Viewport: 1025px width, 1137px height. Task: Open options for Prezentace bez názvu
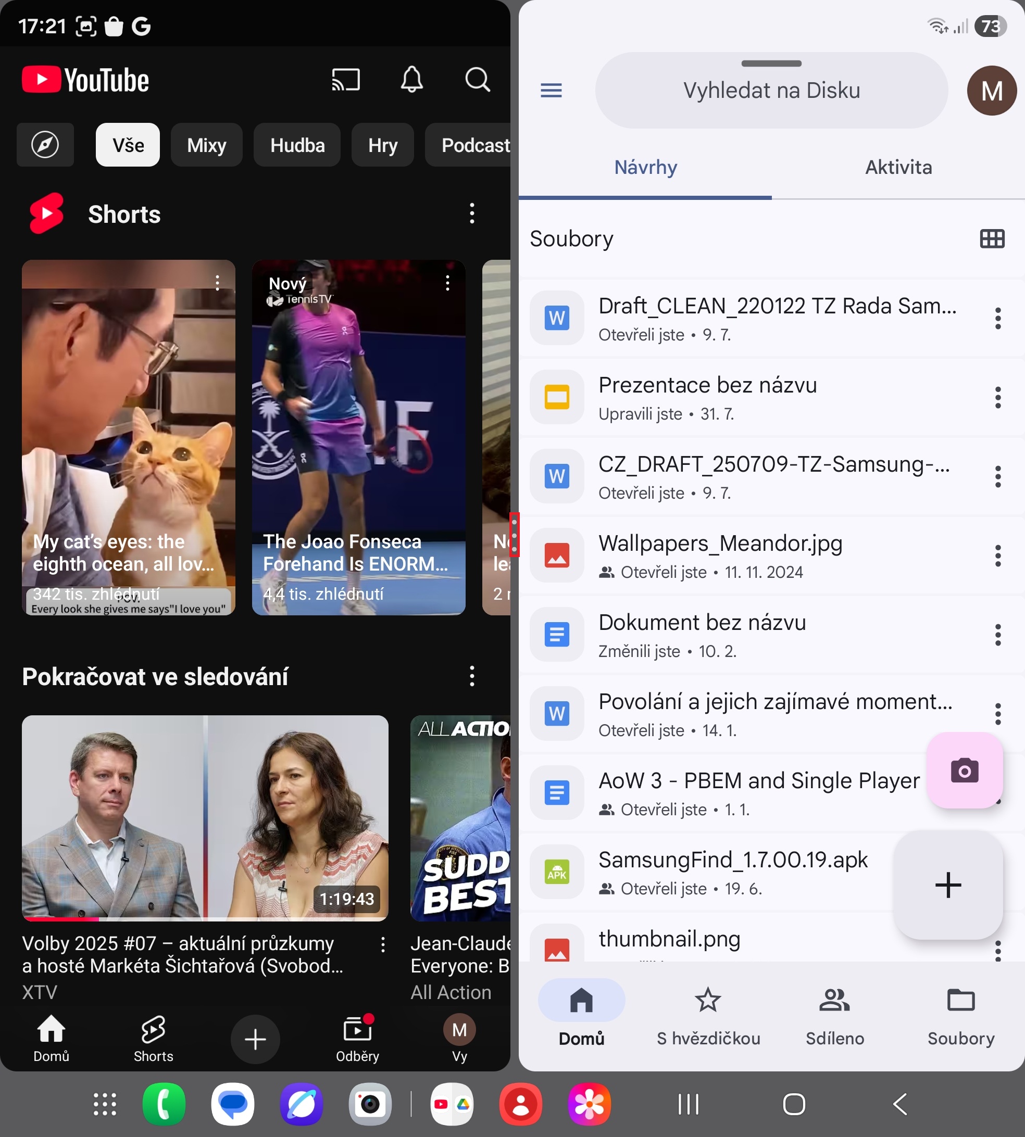(x=997, y=397)
